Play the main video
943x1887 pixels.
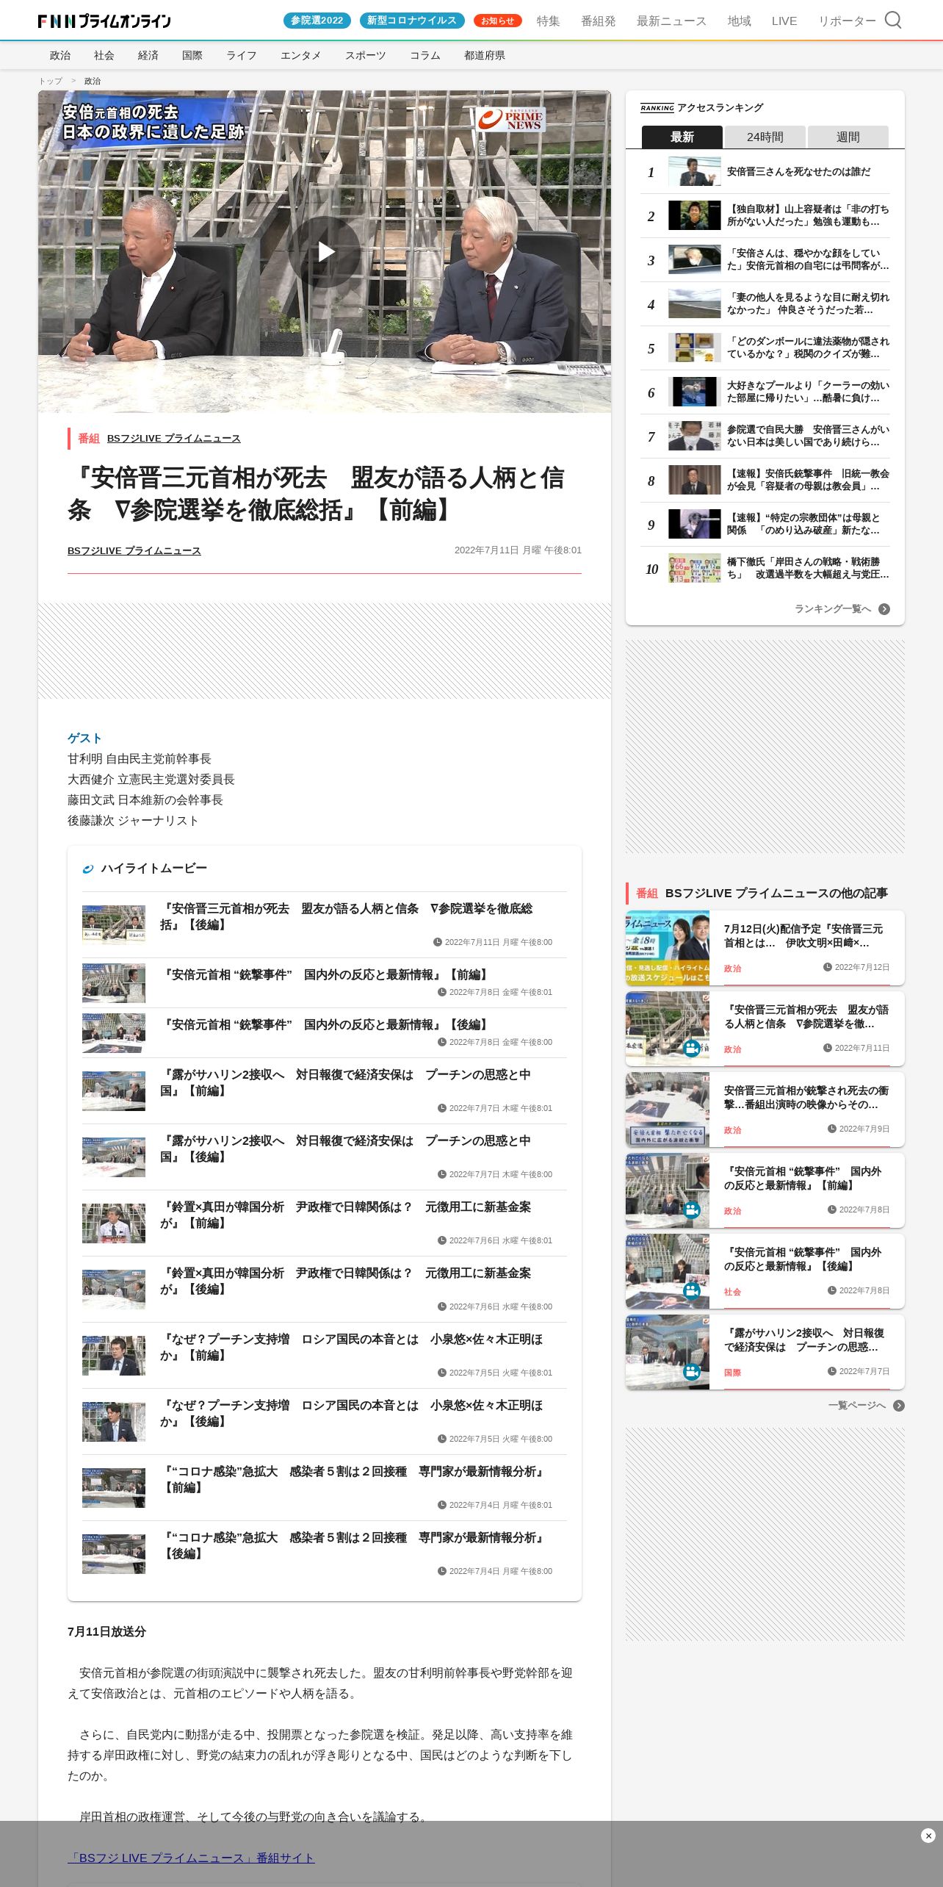coord(325,251)
